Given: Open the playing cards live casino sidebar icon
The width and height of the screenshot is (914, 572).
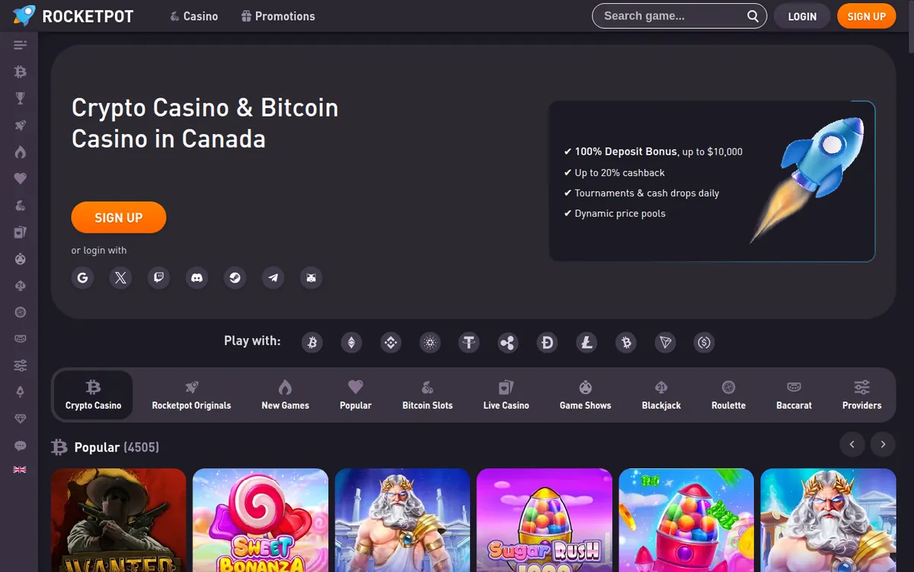Looking at the screenshot, I should [x=21, y=232].
